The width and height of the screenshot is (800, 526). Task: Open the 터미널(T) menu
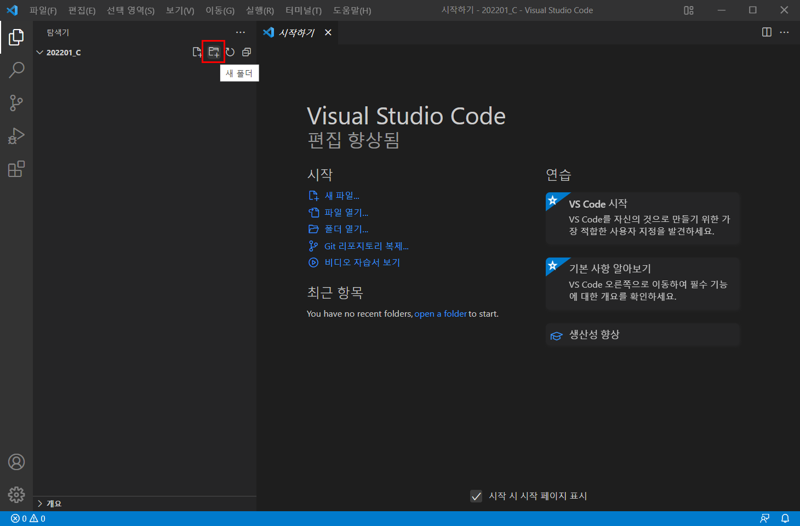[304, 10]
